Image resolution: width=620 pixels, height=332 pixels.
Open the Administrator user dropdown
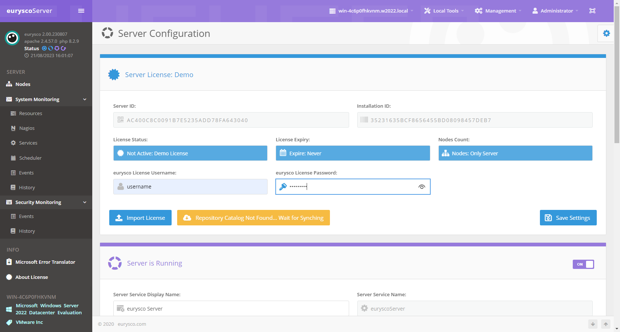tap(555, 11)
